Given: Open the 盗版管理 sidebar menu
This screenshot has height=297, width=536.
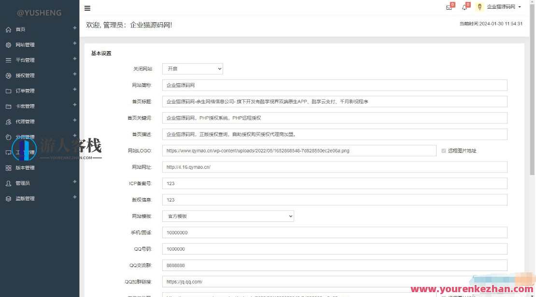Looking at the screenshot, I should [x=24, y=198].
